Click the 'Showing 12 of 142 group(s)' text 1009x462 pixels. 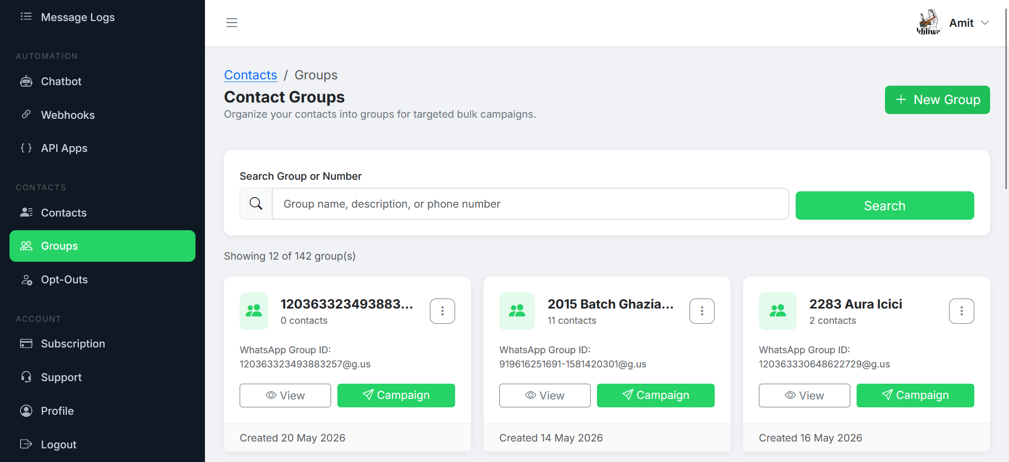coord(290,256)
